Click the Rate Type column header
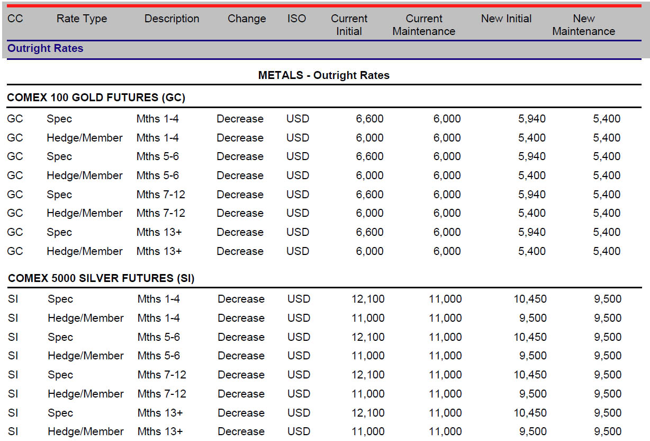650x441 pixels. pyautogui.click(x=82, y=19)
